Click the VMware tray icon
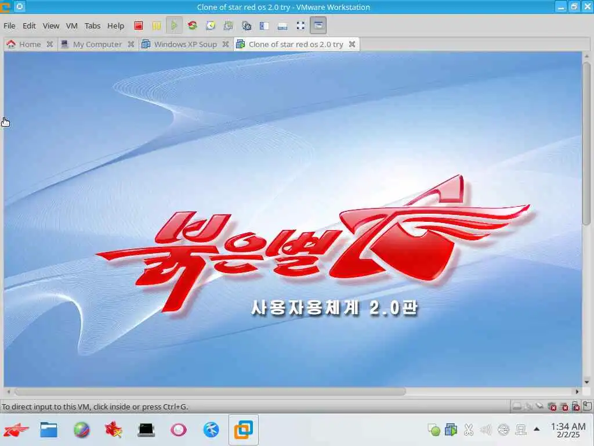This screenshot has height=446, width=594. [451, 430]
